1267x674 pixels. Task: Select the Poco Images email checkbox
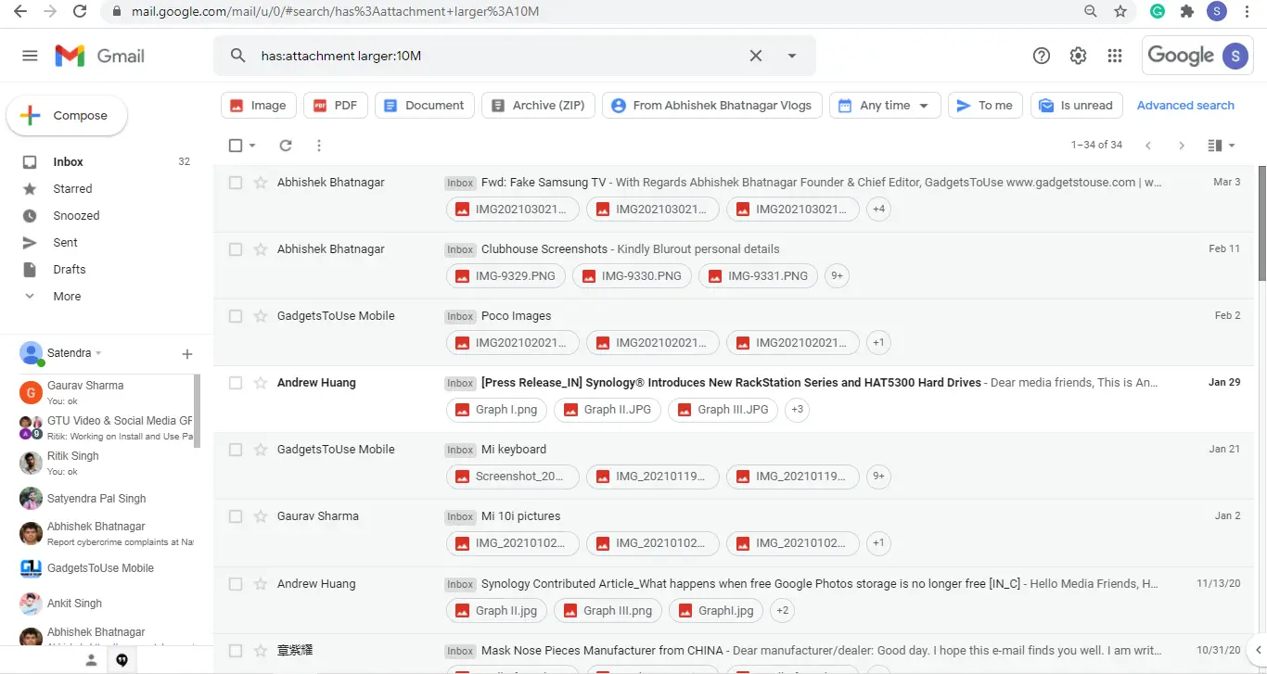[236, 316]
